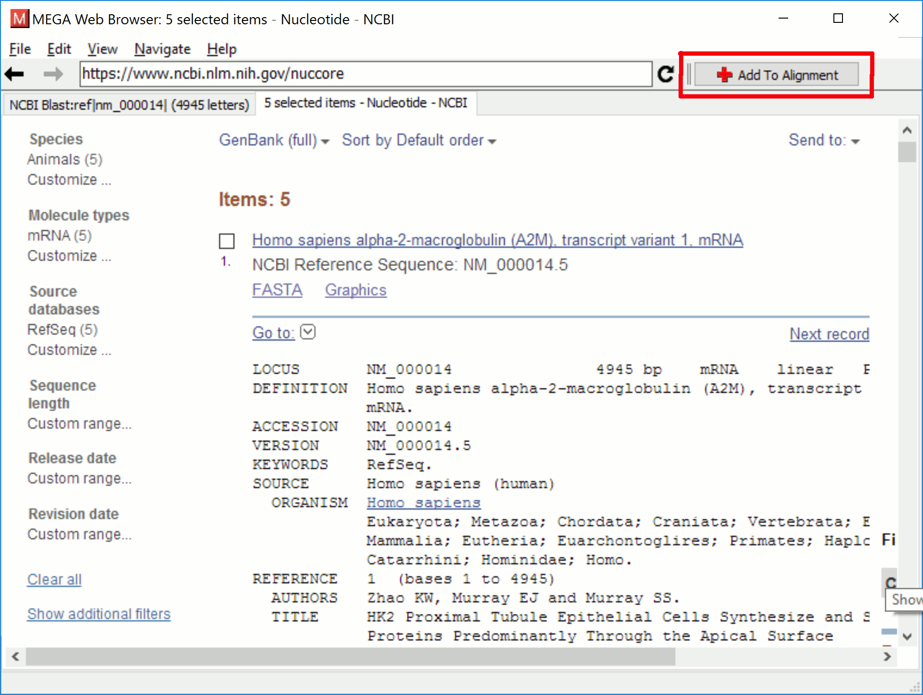
Task: Go to Next record link
Action: click(x=830, y=334)
